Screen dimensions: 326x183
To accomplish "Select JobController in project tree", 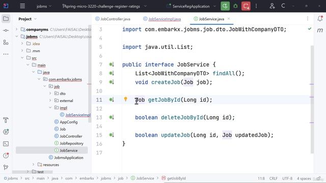I will pyautogui.click(x=68, y=136).
